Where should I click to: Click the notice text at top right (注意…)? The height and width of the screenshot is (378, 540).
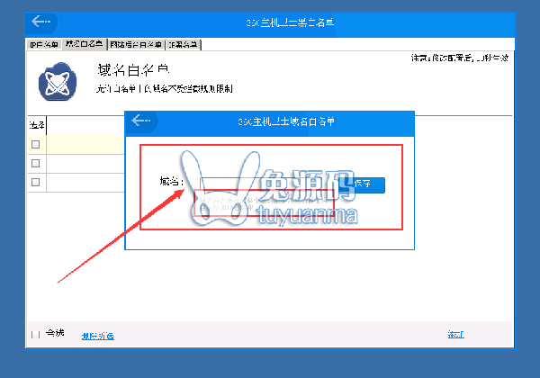pyautogui.click(x=460, y=58)
